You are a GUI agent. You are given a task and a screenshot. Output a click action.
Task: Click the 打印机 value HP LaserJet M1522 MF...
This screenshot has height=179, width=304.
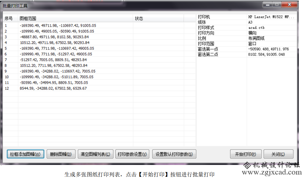(272, 17)
